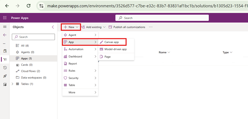This screenshot has width=248, height=119.
Task: Open the overview page icon in rail
Action: click(x=5, y=51)
